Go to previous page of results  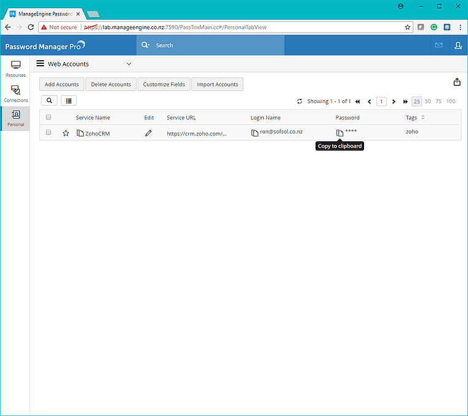pos(369,101)
